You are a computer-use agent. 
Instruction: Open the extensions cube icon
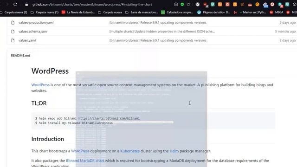295,4
